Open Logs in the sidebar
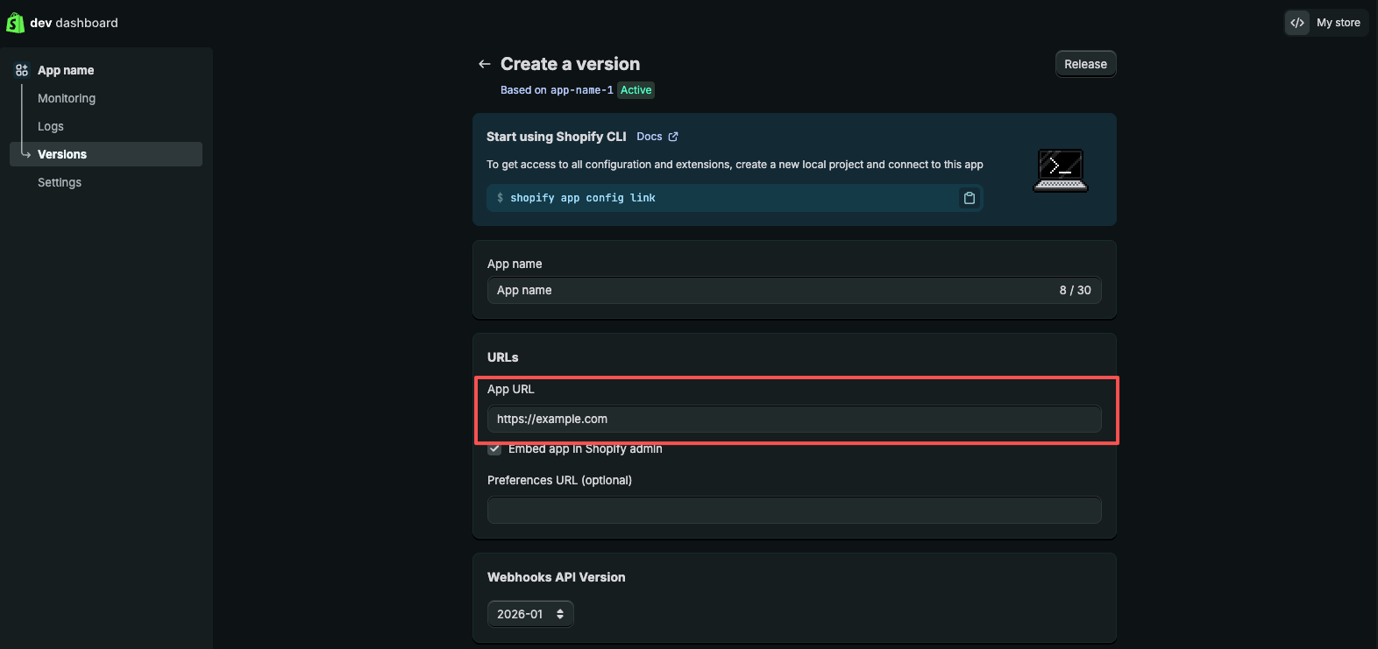The width and height of the screenshot is (1378, 649). pyautogui.click(x=51, y=126)
